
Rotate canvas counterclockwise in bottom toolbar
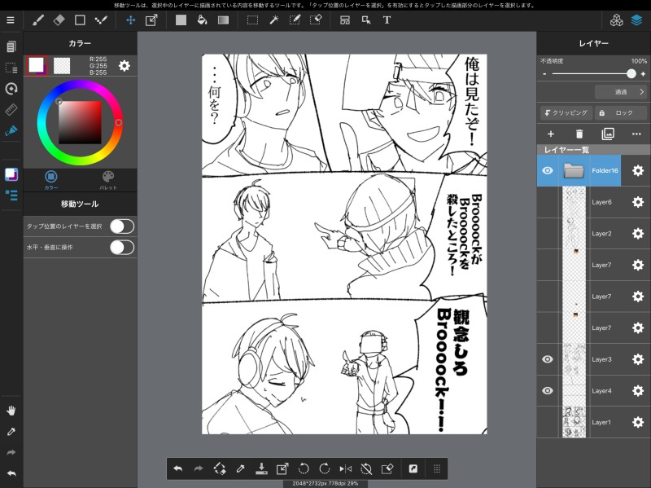pyautogui.click(x=304, y=469)
